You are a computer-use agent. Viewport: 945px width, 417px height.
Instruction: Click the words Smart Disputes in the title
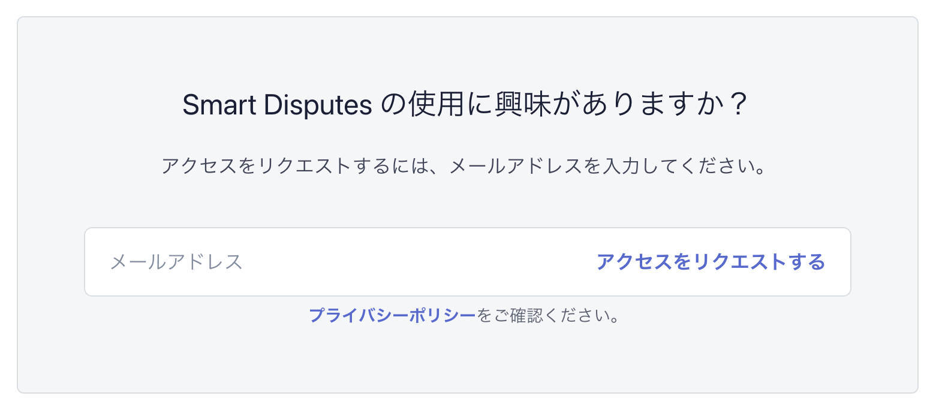pyautogui.click(x=277, y=105)
